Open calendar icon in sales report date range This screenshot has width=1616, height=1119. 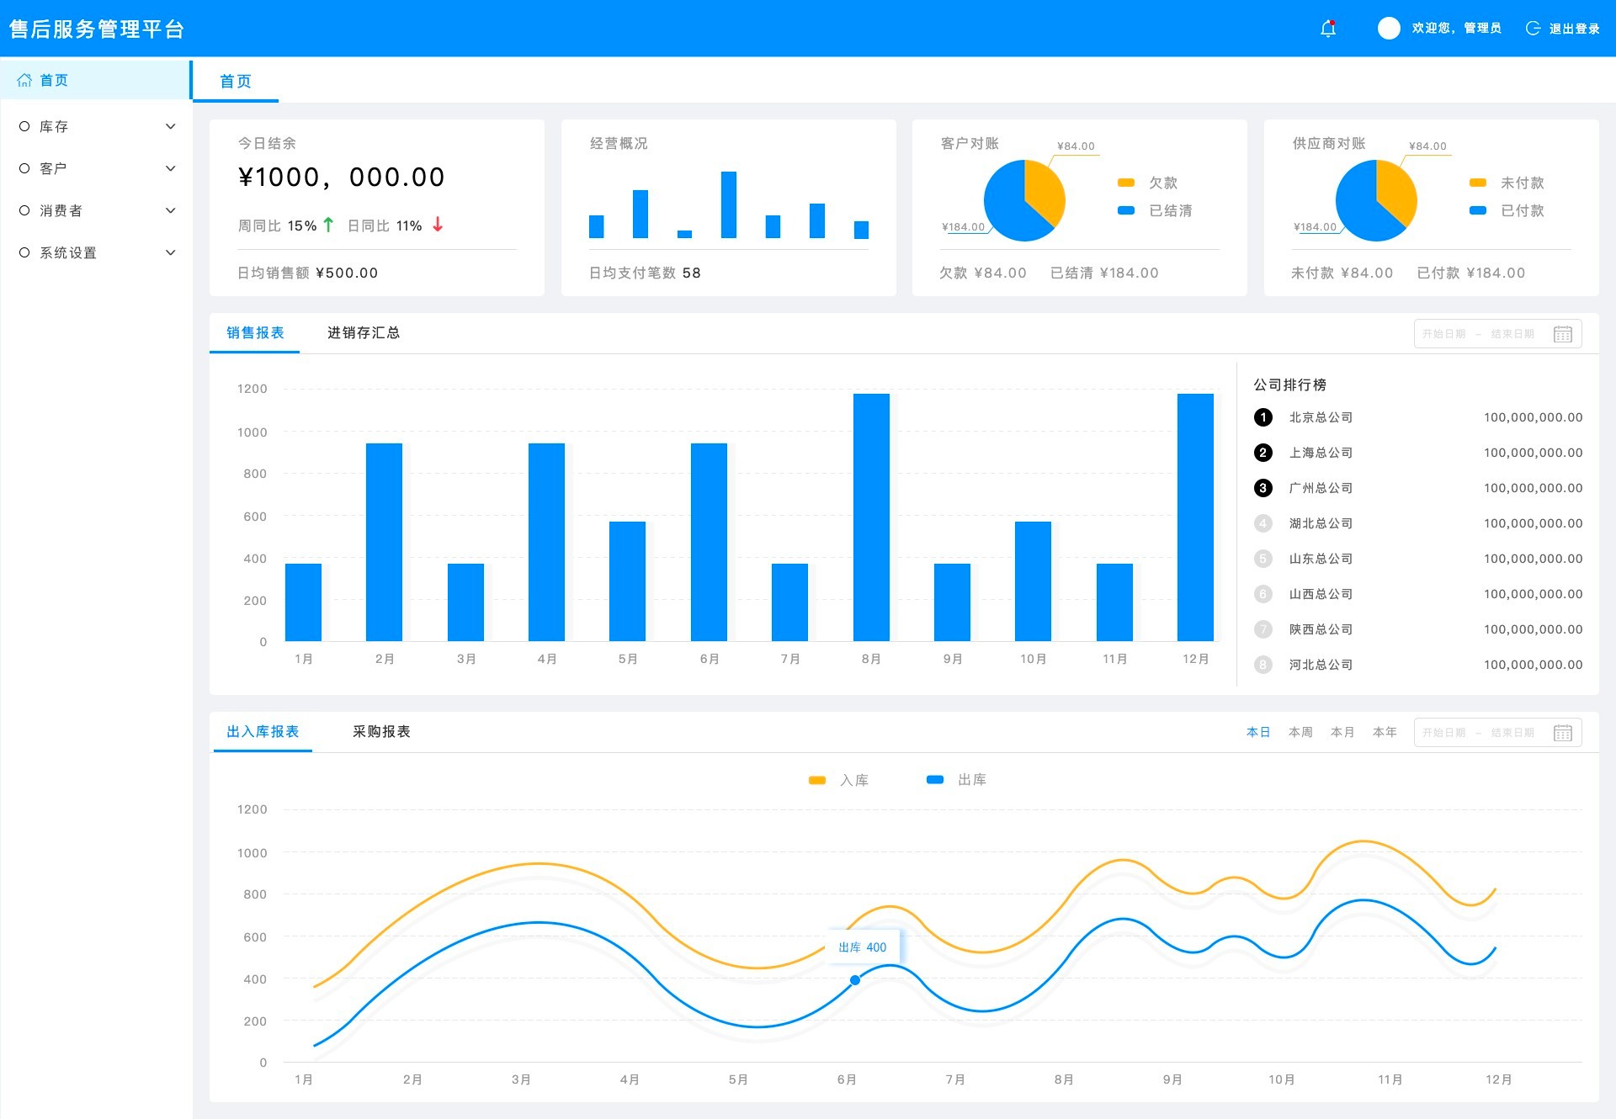(x=1562, y=334)
